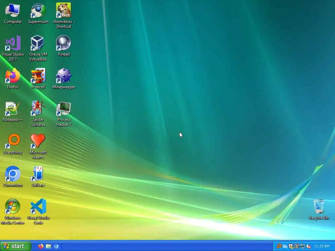Viewport: 335px width, 251px height.
Task: Select the Microsoft Hearts icon
Action: [38, 146]
